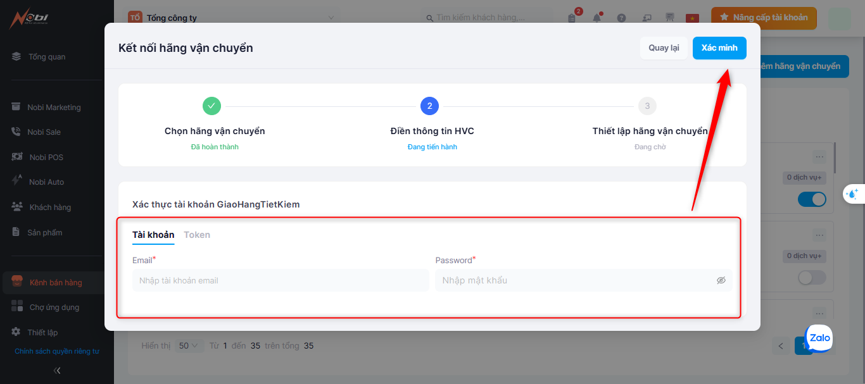Click the Vietnam flag language icon

coord(692,18)
